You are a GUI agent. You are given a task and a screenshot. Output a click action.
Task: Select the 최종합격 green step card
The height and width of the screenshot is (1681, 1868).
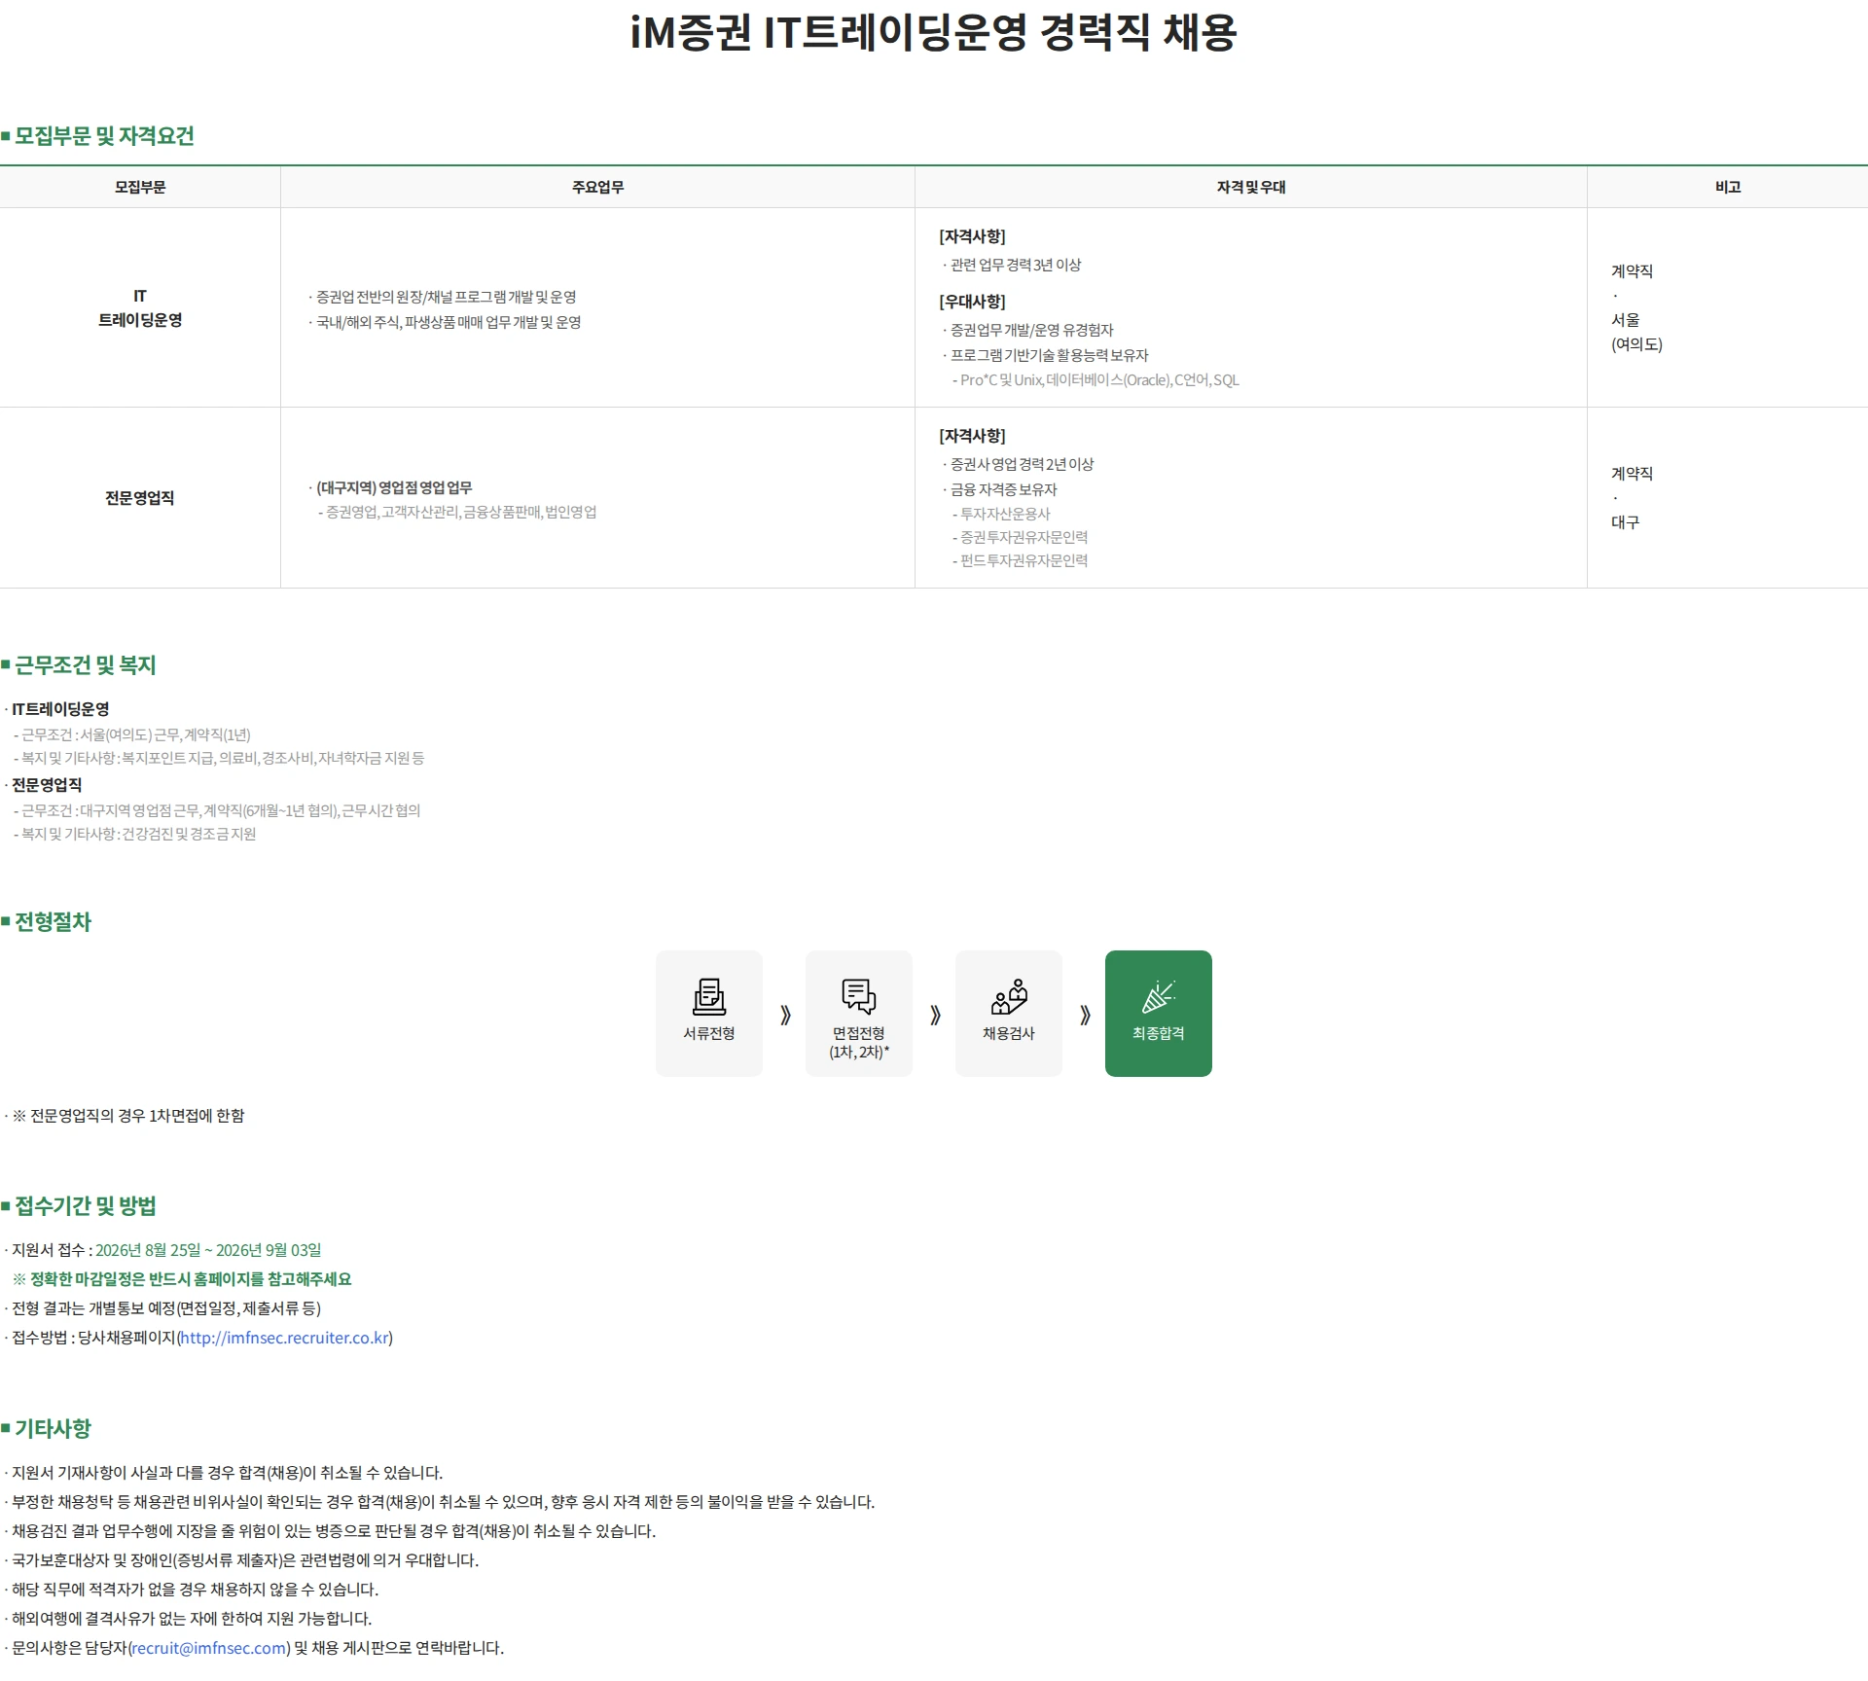(x=1159, y=1014)
